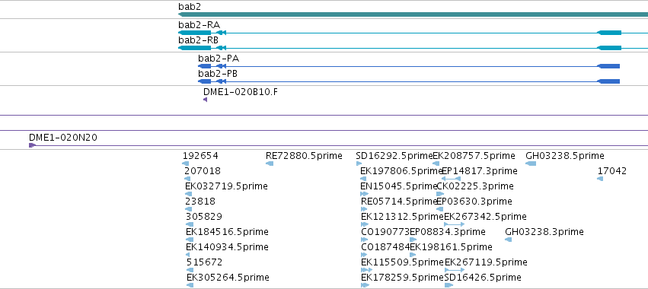Select the 17042 feature arrow
This screenshot has height=289, width=648.
tap(600, 179)
